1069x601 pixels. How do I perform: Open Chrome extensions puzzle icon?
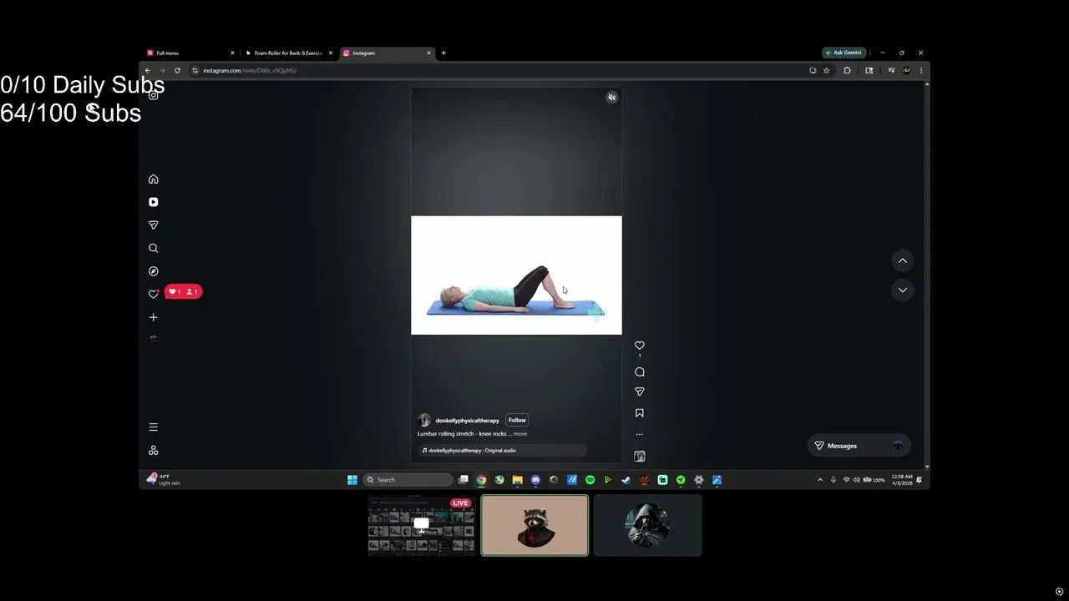pos(847,70)
